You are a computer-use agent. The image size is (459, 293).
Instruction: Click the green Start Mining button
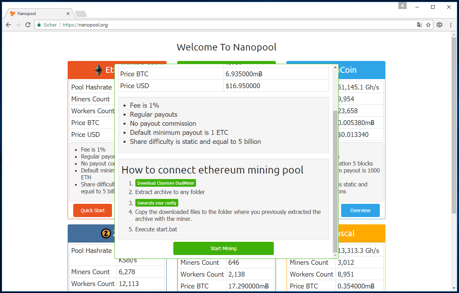224,248
